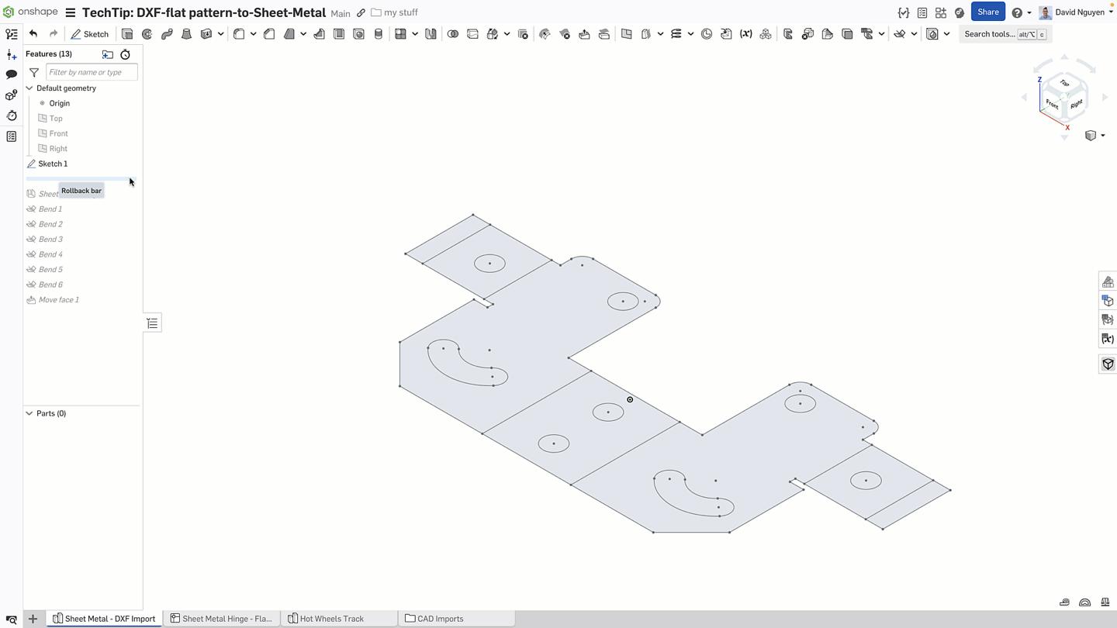The image size is (1117, 628).
Task: Open the help question mark icon
Action: pyautogui.click(x=1017, y=12)
